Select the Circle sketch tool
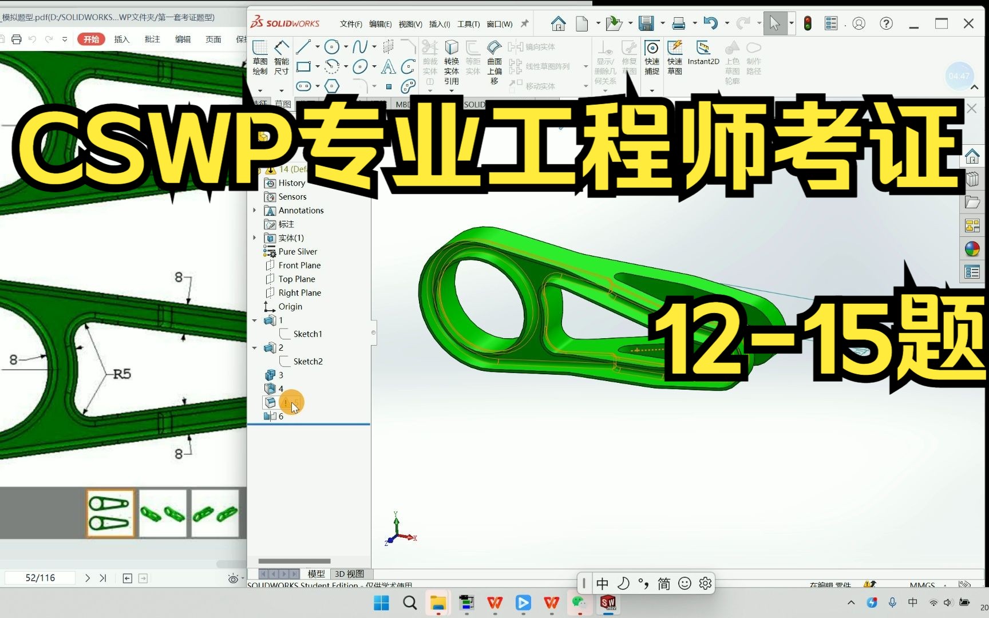Image resolution: width=989 pixels, height=618 pixels. point(331,47)
